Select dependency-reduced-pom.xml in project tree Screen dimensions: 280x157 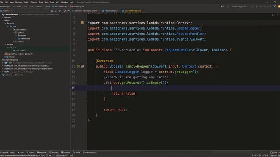(x=18, y=54)
